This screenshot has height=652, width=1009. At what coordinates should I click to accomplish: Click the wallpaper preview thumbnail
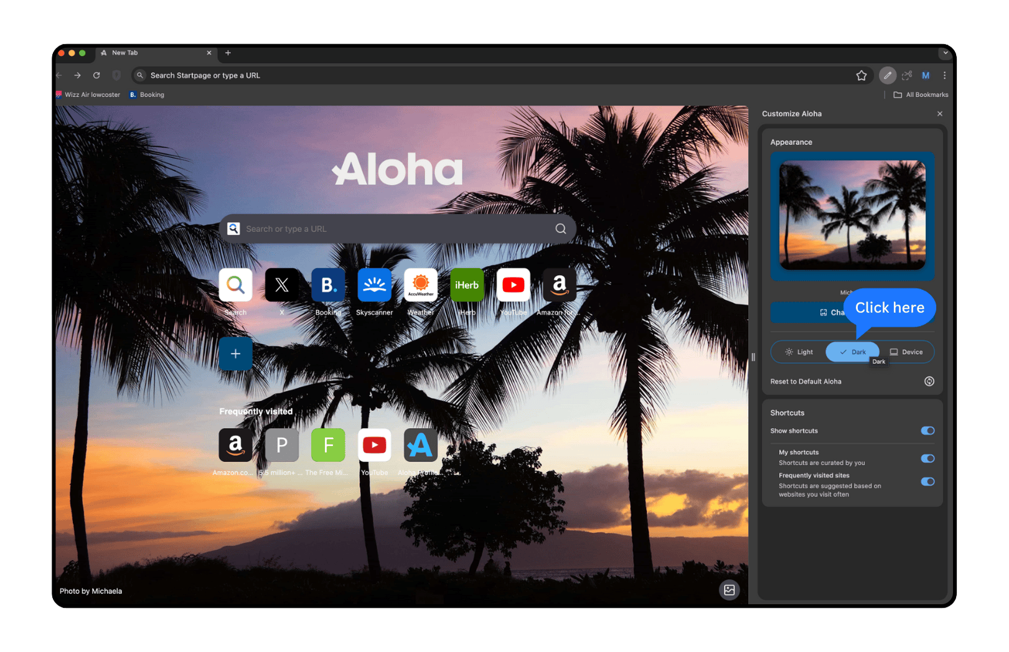click(x=852, y=216)
